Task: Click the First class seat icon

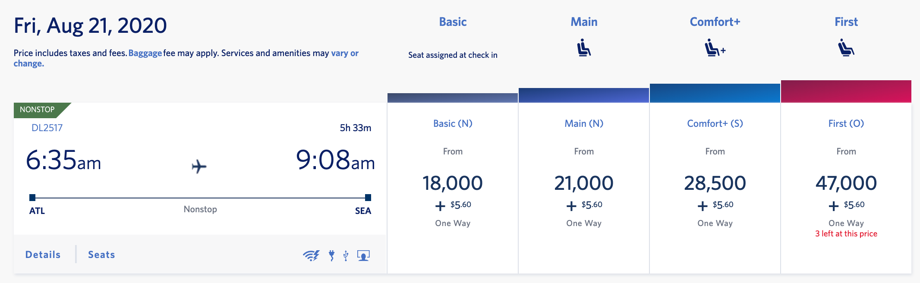Action: [x=846, y=48]
